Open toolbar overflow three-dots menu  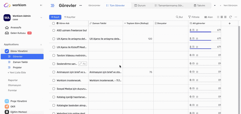pos(236,17)
